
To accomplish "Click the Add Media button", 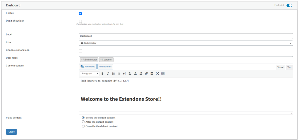I will 88,67.
